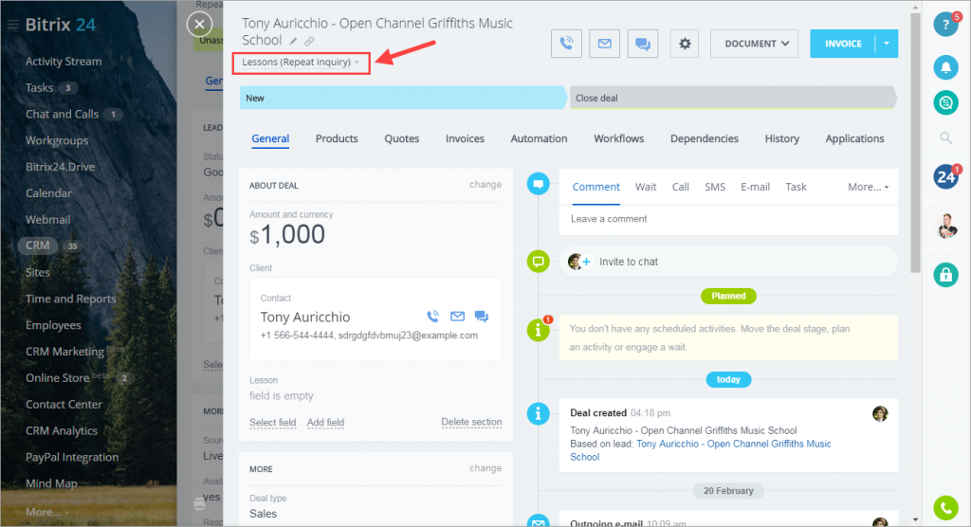Edit deal title with the pencil icon
971x527 pixels.
(x=294, y=42)
